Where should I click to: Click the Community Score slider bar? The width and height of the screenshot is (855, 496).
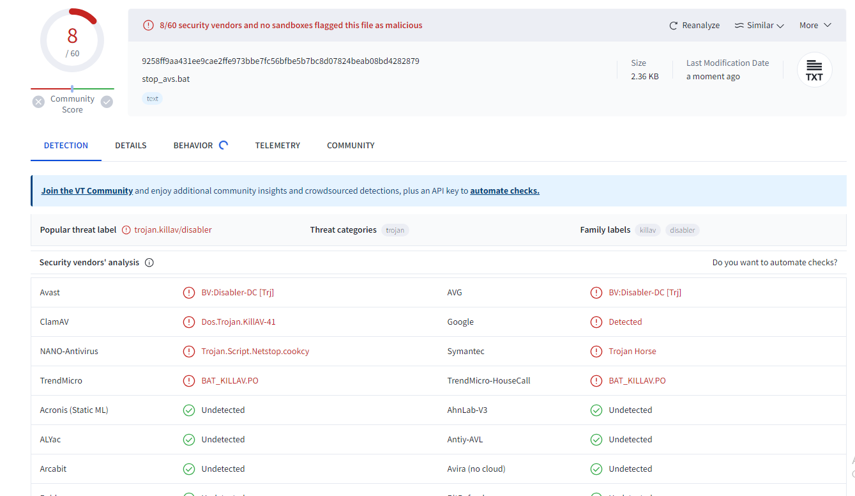(x=72, y=89)
